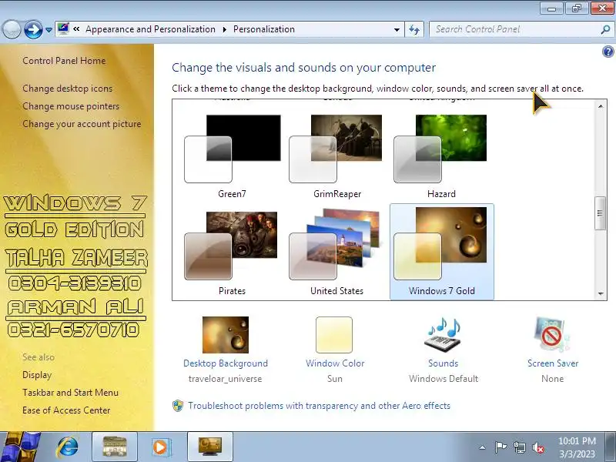Select the GrimReaper theme thumbnail
The height and width of the screenshot is (462, 616).
click(337, 149)
